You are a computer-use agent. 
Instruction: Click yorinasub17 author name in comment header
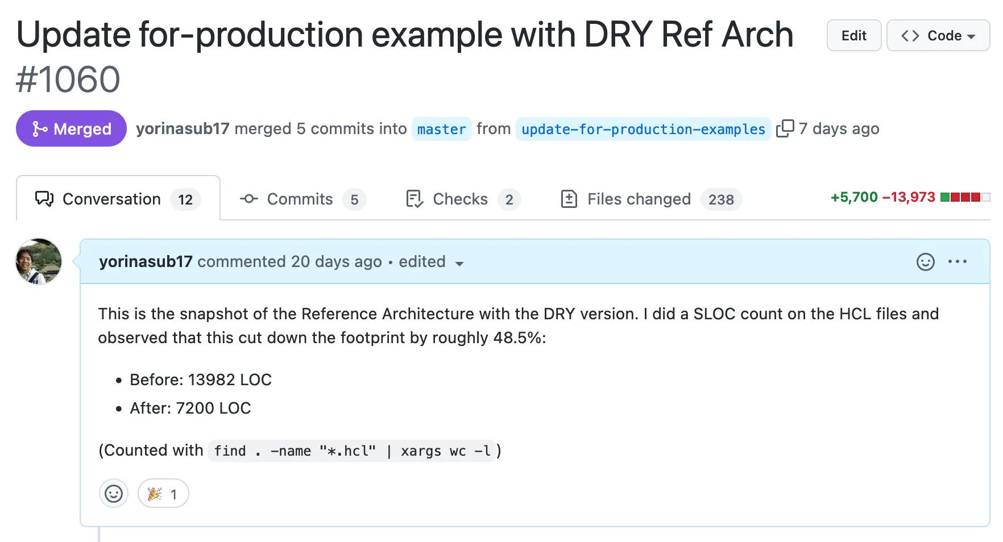point(146,261)
